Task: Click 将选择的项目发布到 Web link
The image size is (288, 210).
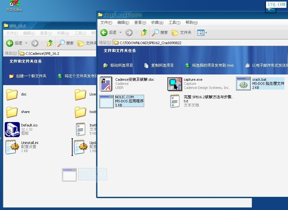Action: point(209,65)
